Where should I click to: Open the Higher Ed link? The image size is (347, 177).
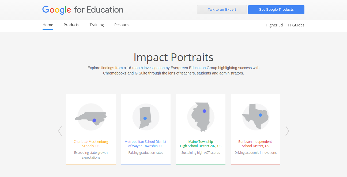pyautogui.click(x=274, y=25)
